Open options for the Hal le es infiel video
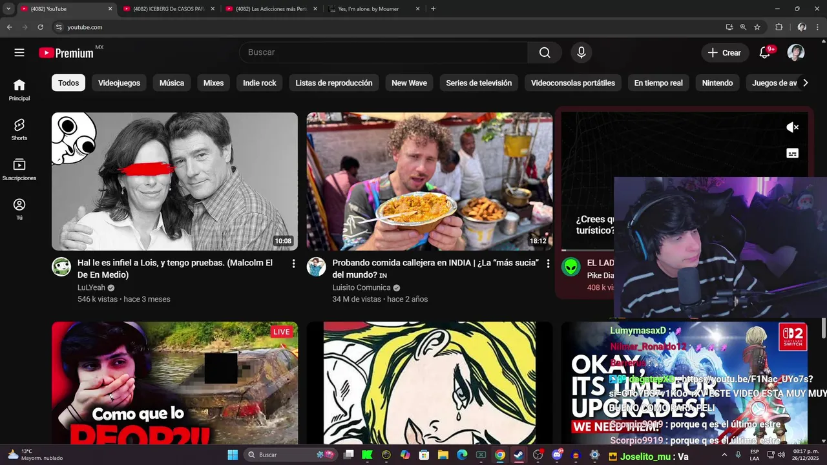Screen dimensions: 827x465 pyautogui.click(x=293, y=263)
